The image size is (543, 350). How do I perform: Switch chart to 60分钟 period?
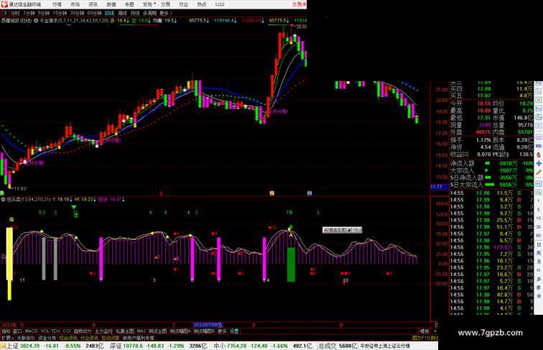click(x=94, y=13)
